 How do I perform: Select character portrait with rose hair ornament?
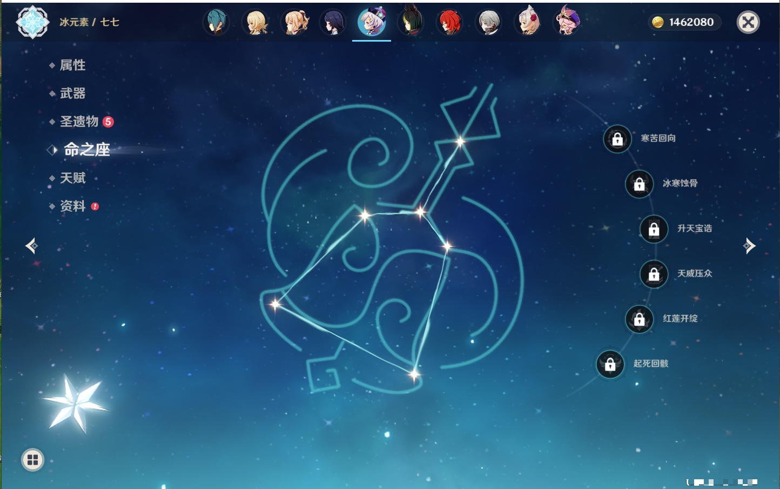(528, 23)
